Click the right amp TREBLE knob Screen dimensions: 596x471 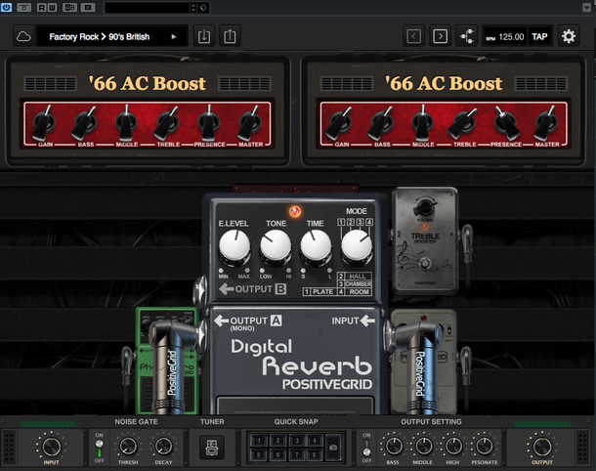[463, 123]
